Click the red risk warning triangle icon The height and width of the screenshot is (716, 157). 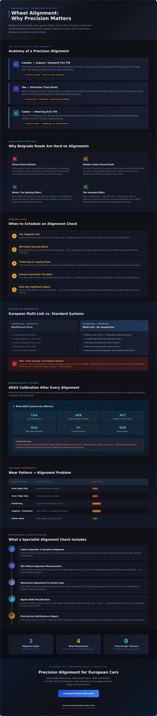(14, 364)
